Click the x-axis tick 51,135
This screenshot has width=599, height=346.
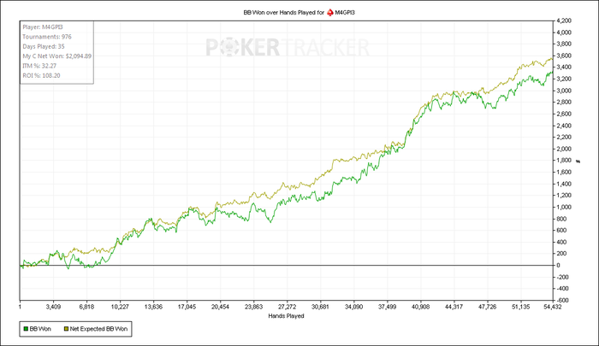point(520,307)
